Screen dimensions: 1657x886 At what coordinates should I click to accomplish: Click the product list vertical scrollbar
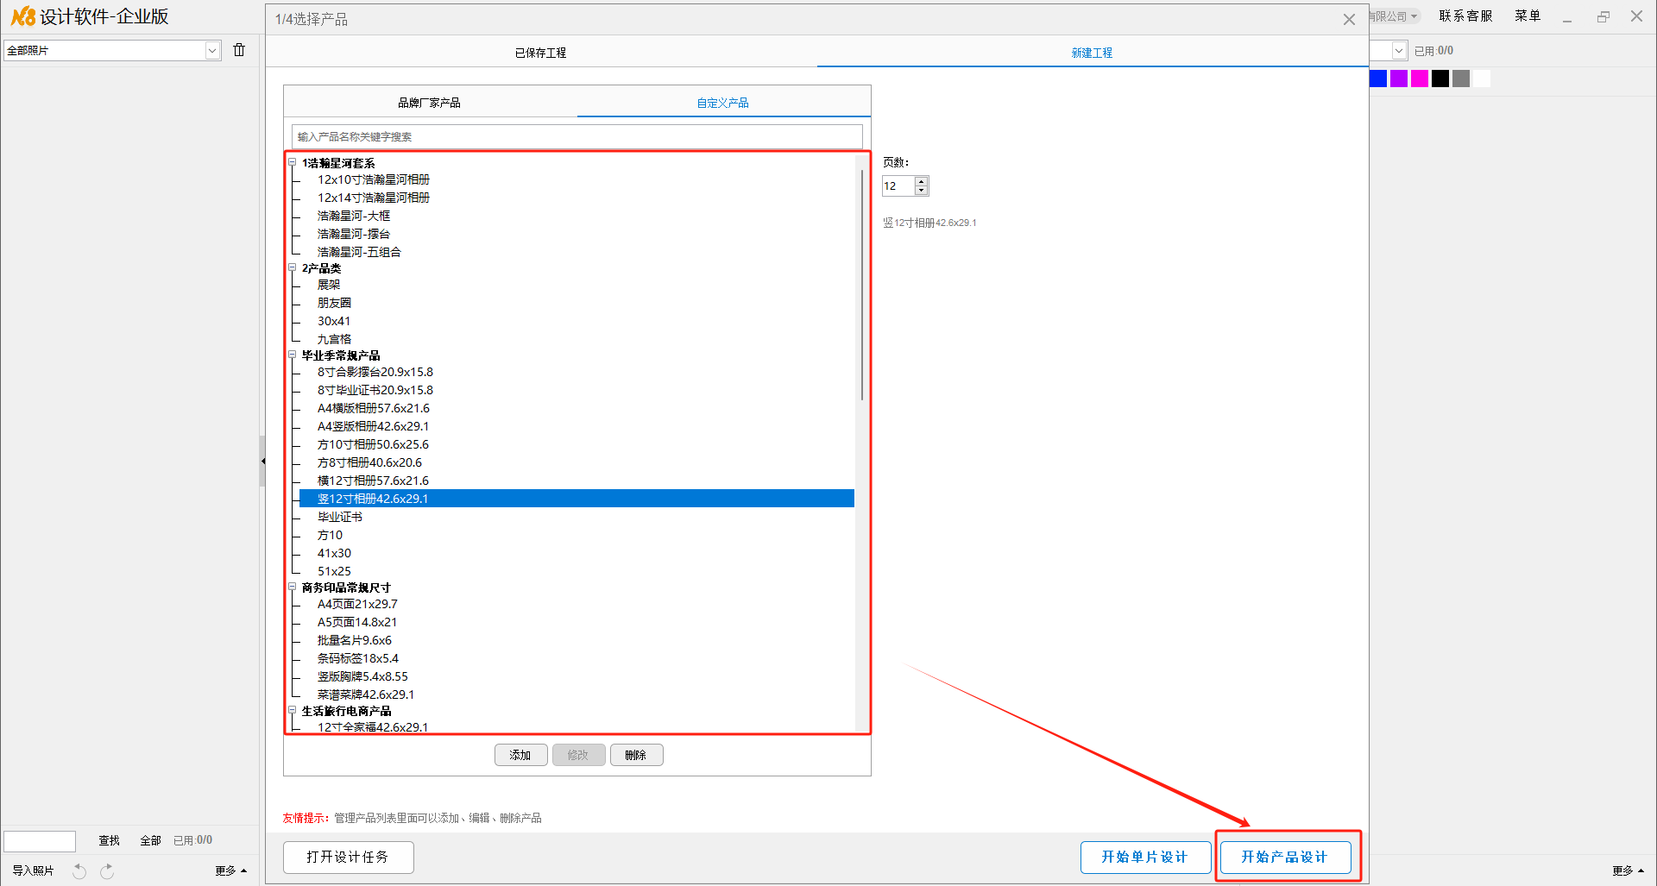[862, 285]
